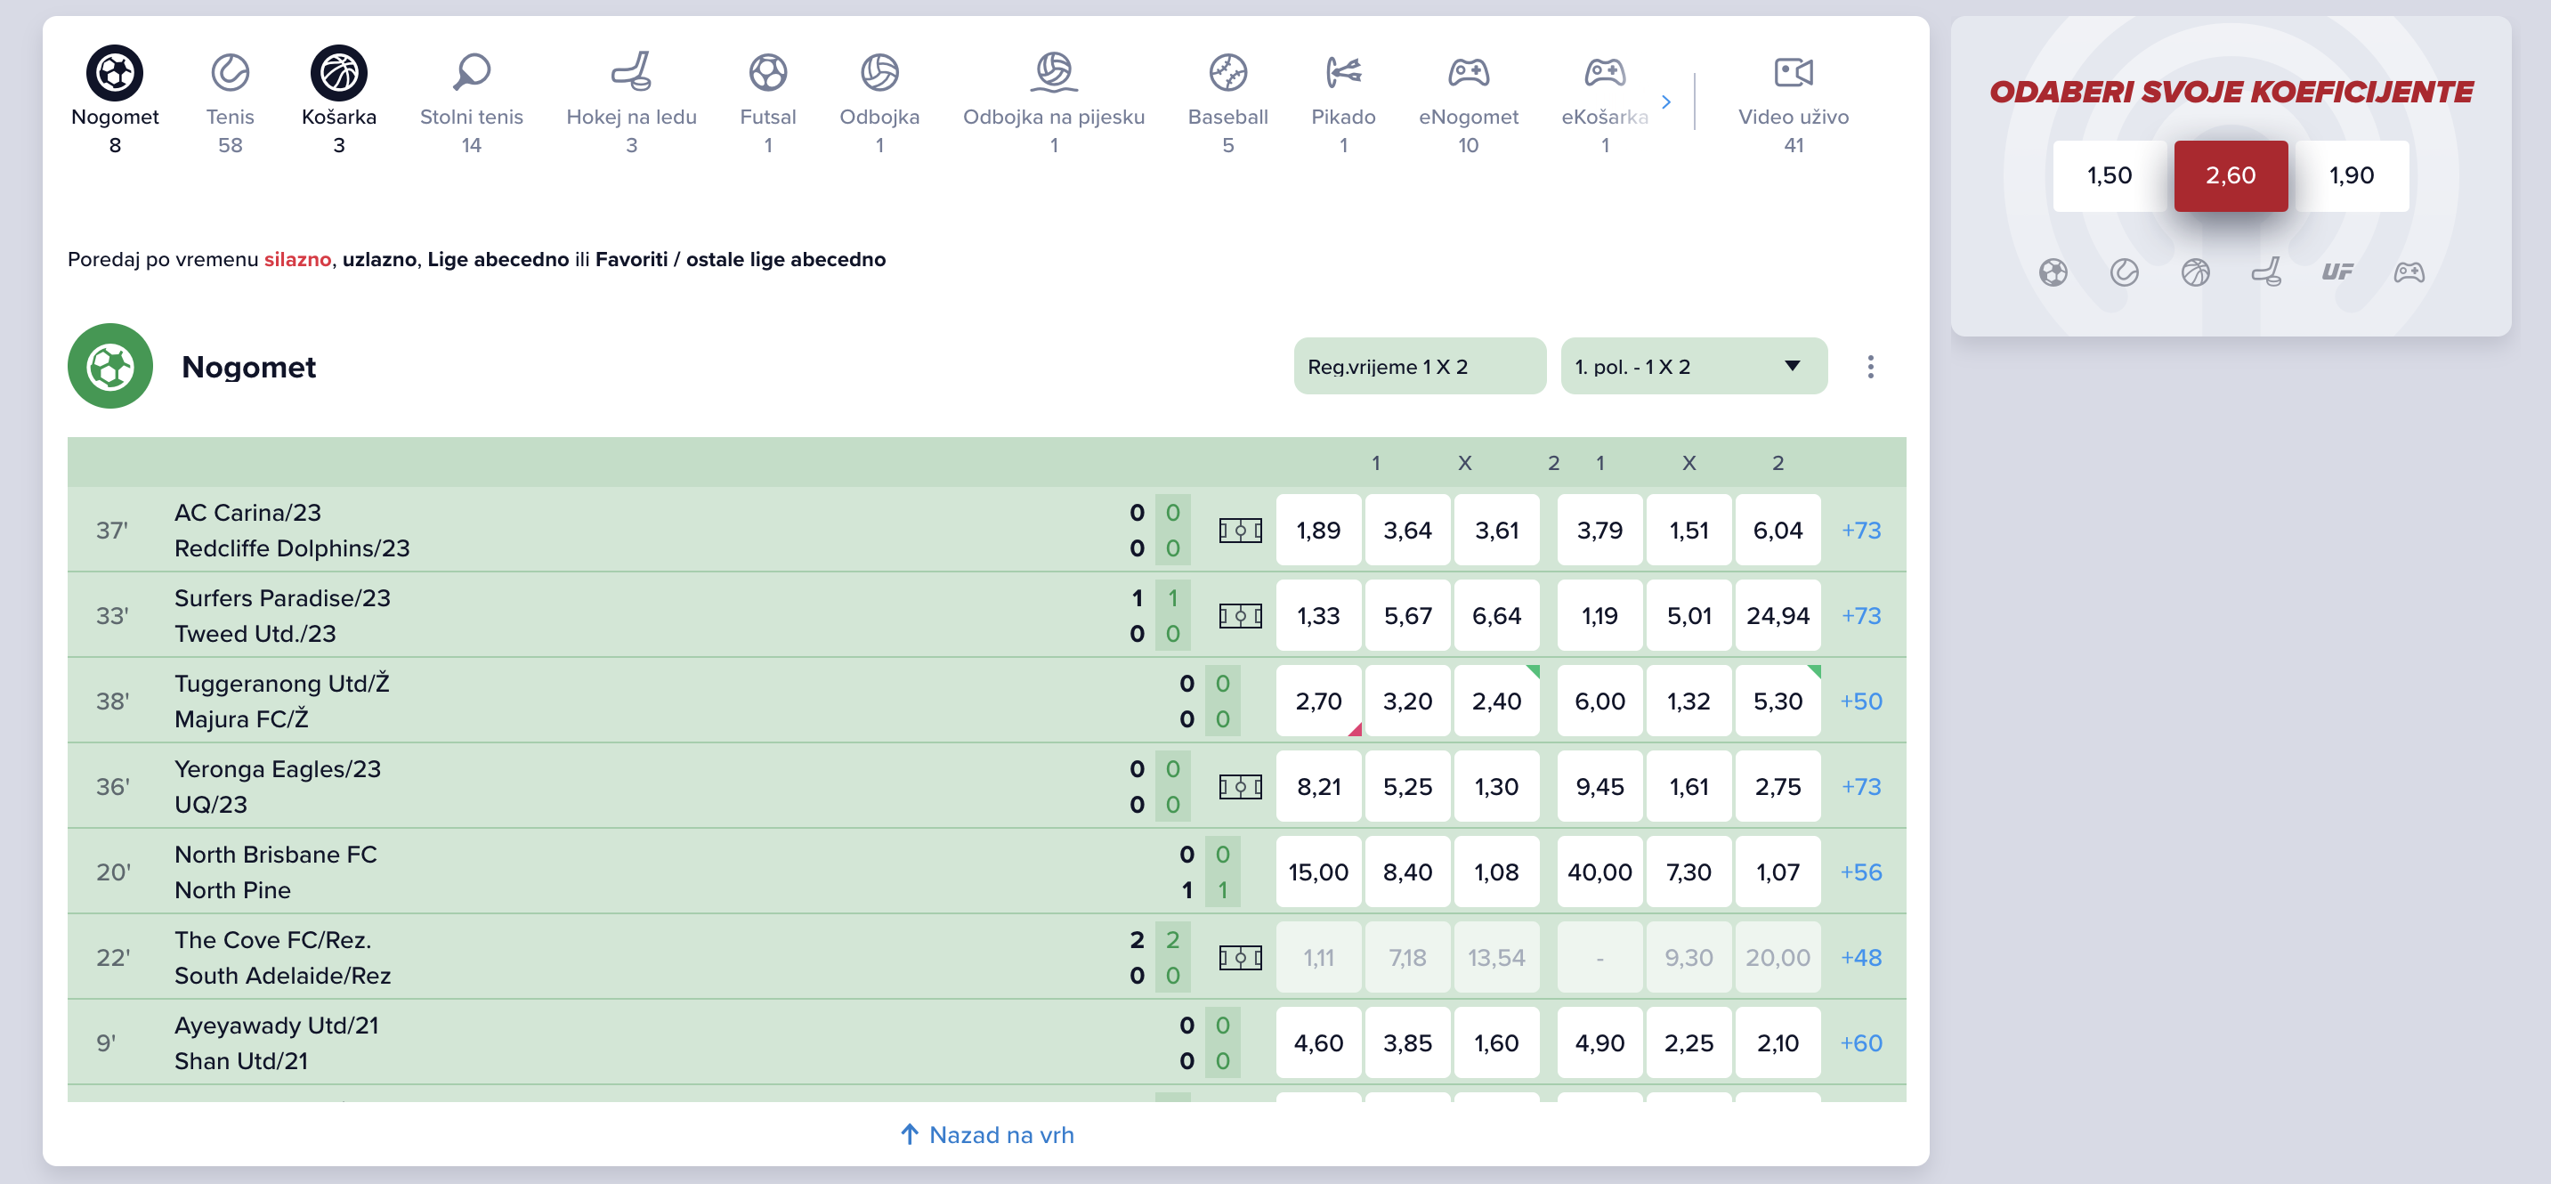Select the Baseball sport icon
The height and width of the screenshot is (1184, 2551).
click(x=1228, y=72)
